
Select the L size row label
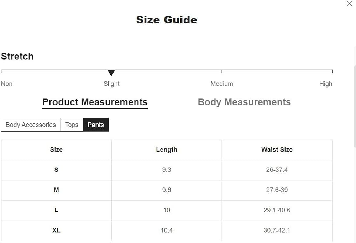click(x=56, y=210)
